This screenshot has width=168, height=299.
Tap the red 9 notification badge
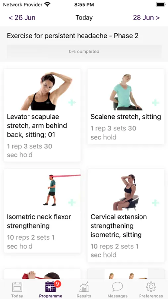click(57, 284)
